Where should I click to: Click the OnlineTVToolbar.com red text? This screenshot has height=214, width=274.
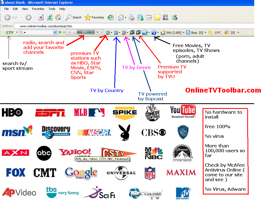pyautogui.click(x=223, y=90)
